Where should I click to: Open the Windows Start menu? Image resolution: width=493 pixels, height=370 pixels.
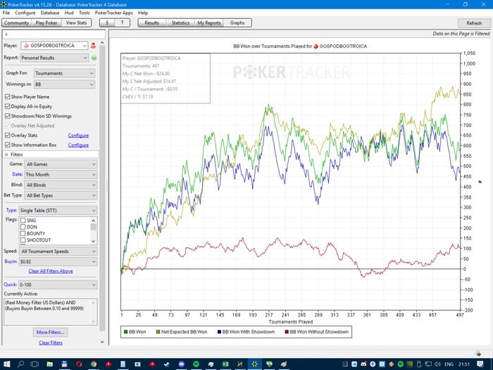(6, 364)
